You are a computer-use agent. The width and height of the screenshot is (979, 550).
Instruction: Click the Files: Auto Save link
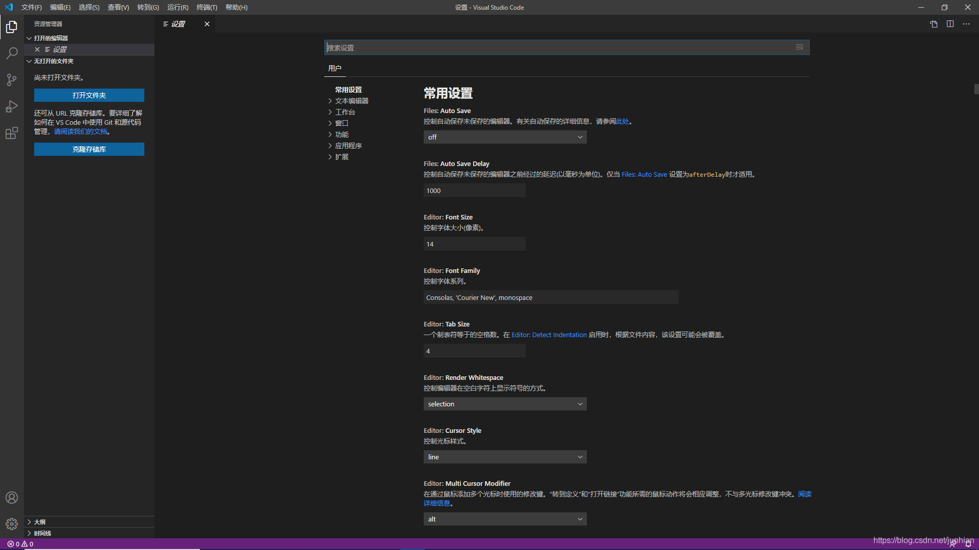click(644, 174)
